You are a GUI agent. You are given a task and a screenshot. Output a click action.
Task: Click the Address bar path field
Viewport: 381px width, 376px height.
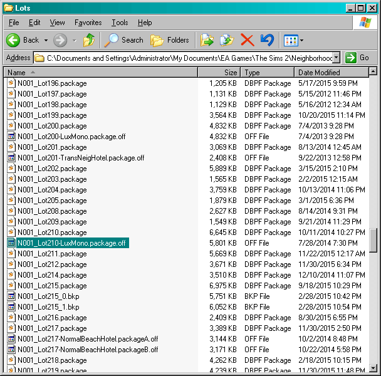pos(183,58)
